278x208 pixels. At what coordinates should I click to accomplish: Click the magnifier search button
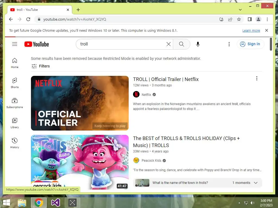pos(181,44)
